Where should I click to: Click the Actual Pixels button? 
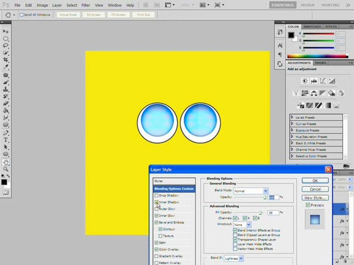[x=69, y=15]
